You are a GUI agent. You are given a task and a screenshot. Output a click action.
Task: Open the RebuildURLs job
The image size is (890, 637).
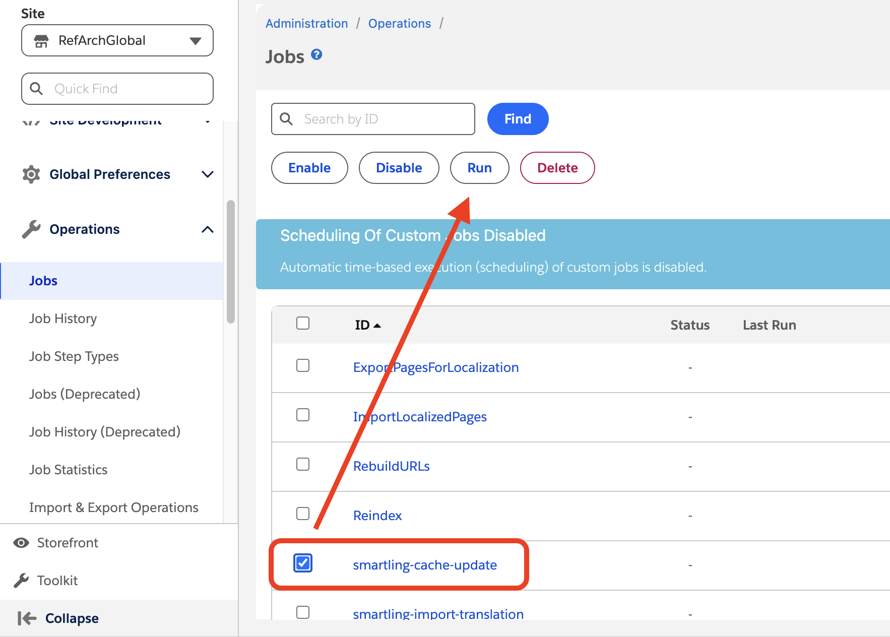[392, 466]
